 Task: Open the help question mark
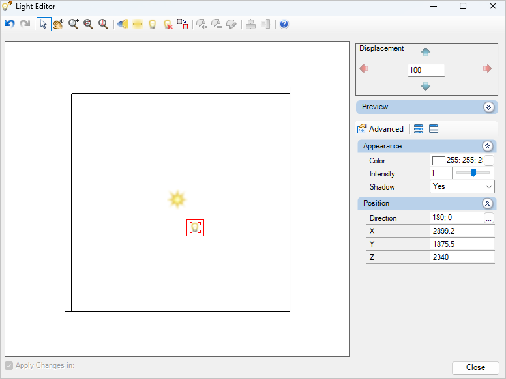coord(284,24)
